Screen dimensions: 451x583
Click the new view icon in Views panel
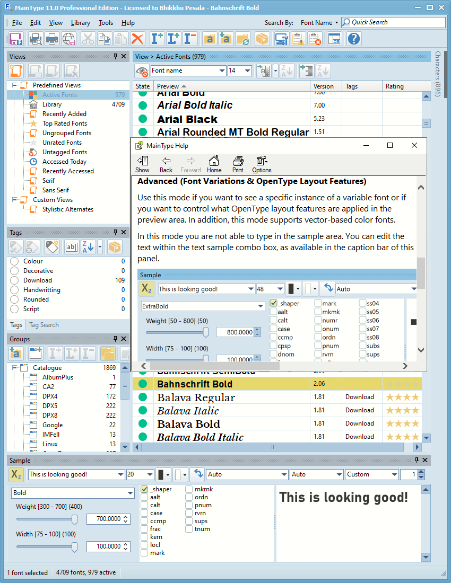16,70
